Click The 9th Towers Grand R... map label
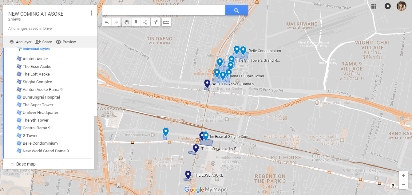412x195 pixels. pyautogui.click(x=258, y=60)
